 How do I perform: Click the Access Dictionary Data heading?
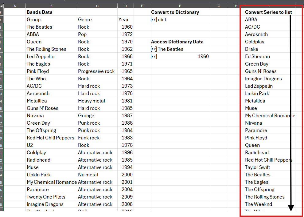(x=180, y=42)
